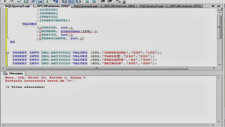225x127 pixels.
Task: Click the VALUES keyword in the template
Action: [x=29, y=24]
